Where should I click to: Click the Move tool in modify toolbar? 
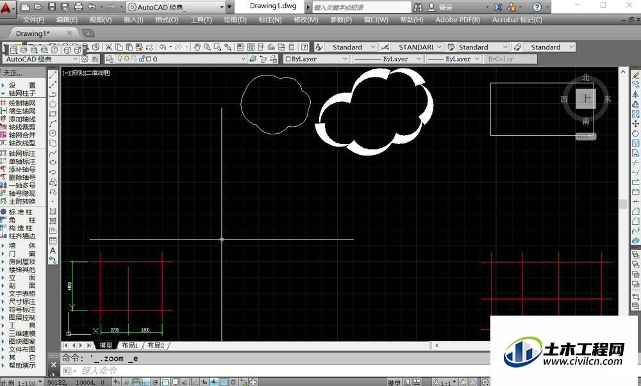pyautogui.click(x=636, y=124)
